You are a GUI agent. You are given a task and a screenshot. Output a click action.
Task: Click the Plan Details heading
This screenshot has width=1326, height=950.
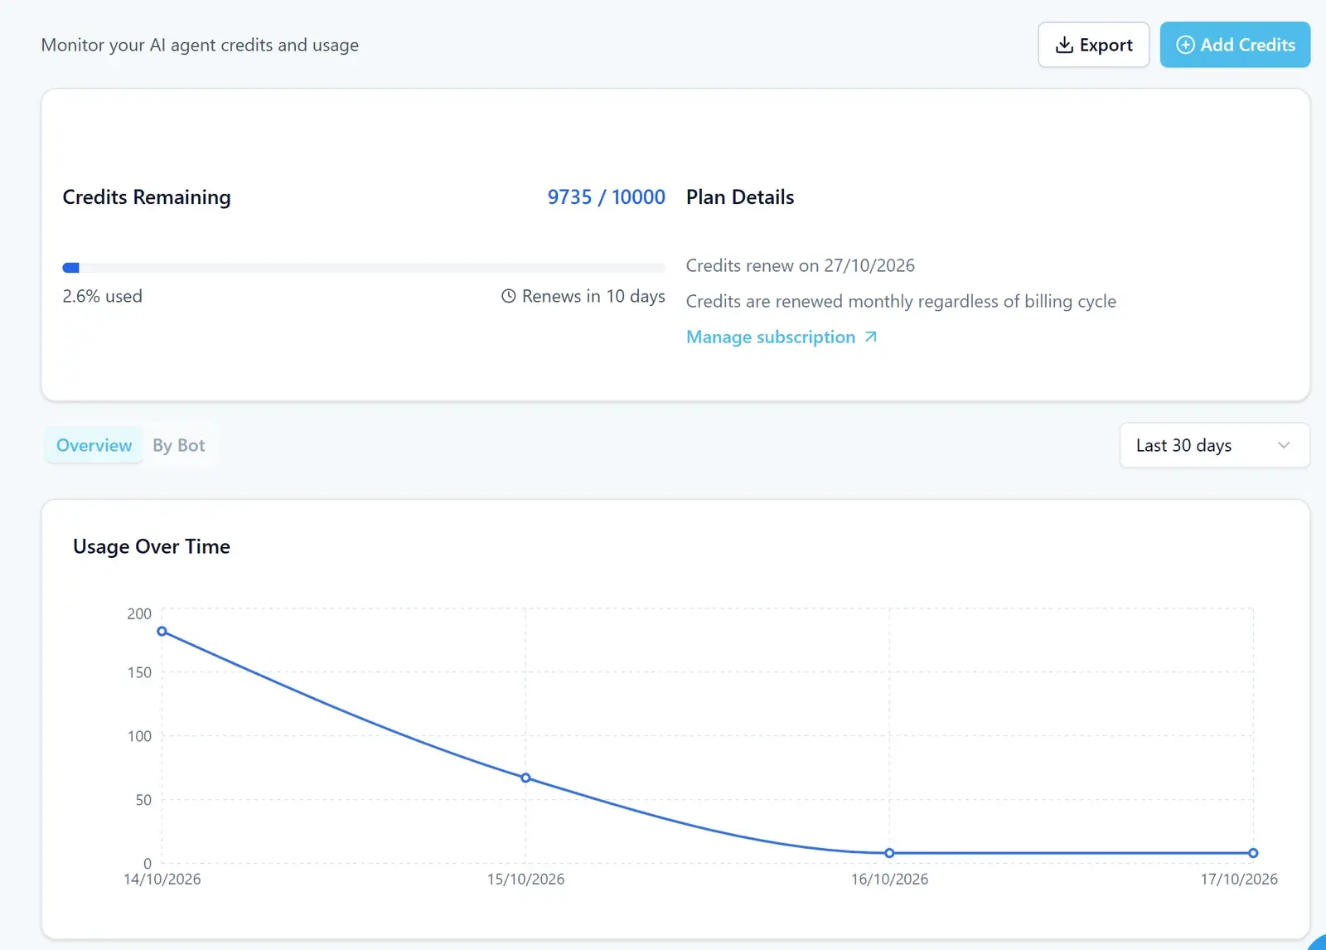click(740, 197)
